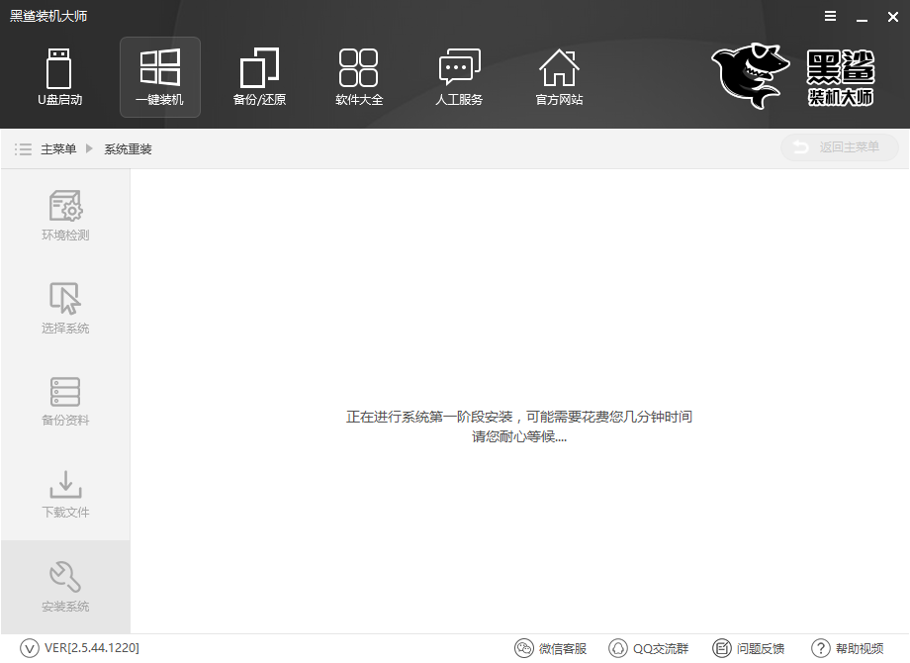Click the 返回主菜单 button

pyautogui.click(x=839, y=146)
